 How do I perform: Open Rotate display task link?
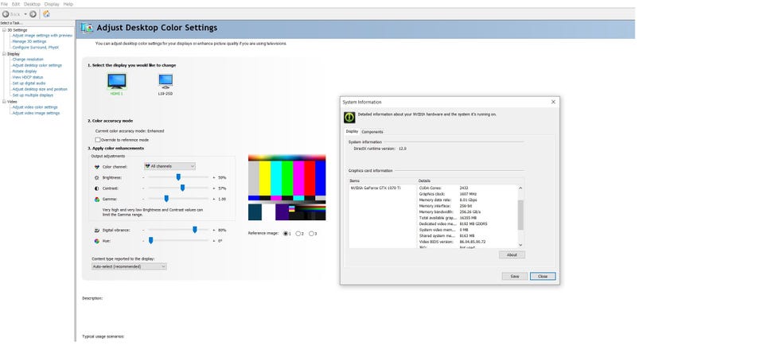[25, 71]
